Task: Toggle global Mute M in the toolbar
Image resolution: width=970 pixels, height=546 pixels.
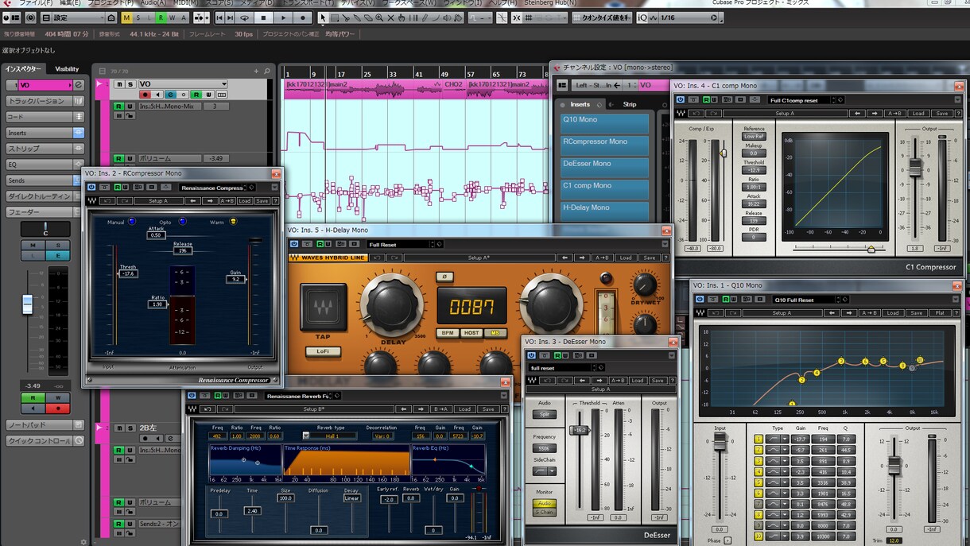Action: tap(127, 17)
